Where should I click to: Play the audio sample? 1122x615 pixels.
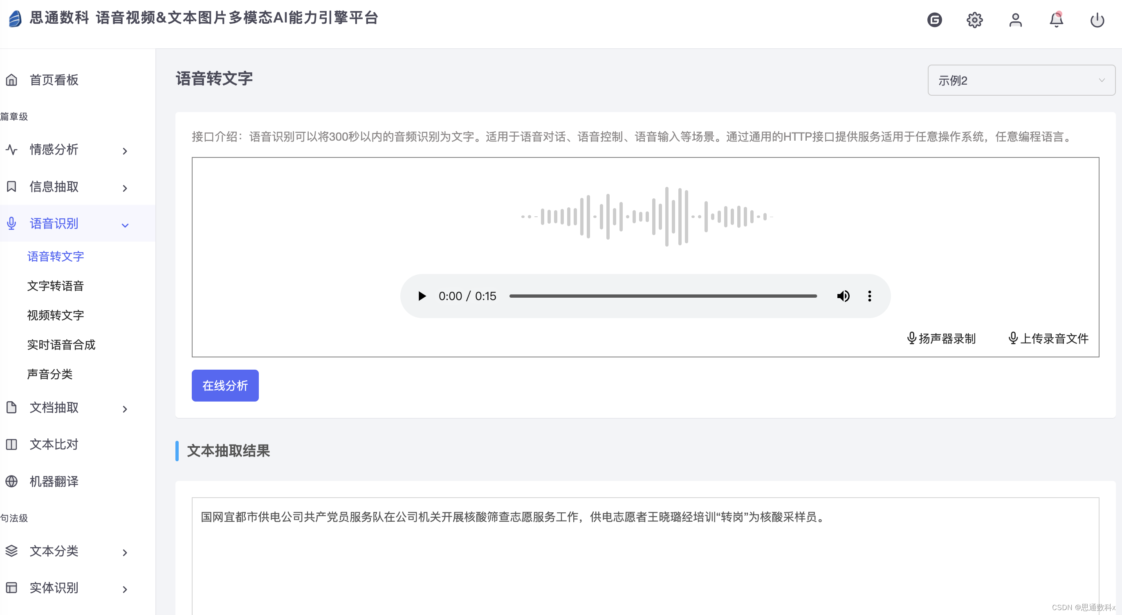pyautogui.click(x=422, y=296)
